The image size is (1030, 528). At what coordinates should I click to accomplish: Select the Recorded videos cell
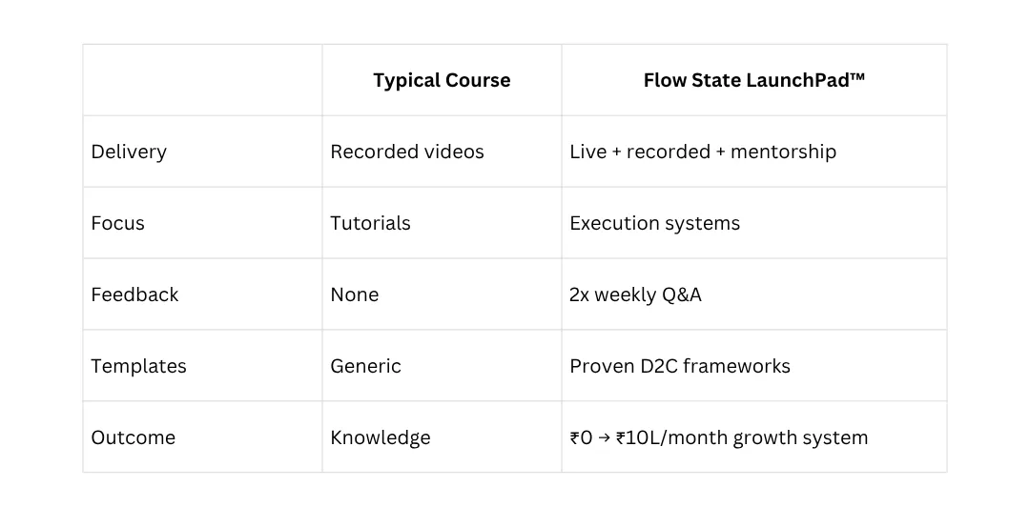pos(443,152)
